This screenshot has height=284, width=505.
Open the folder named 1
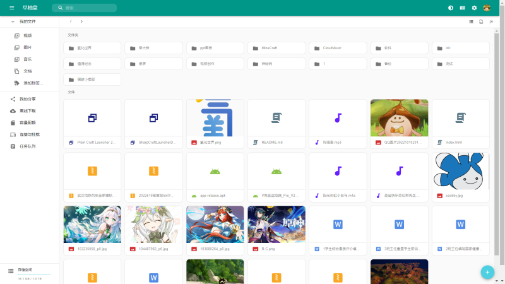(338, 64)
